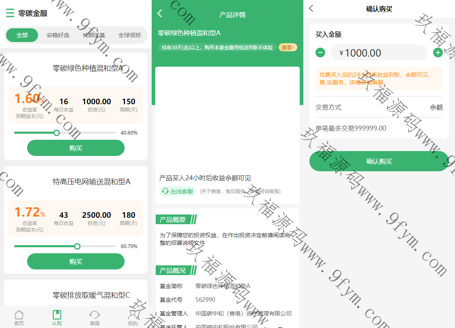Expand the 查看 fee details chevron

[288, 48]
